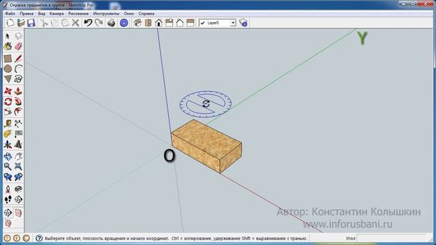Open the Правка menu
Viewport: 436px width, 245px height.
27,14
